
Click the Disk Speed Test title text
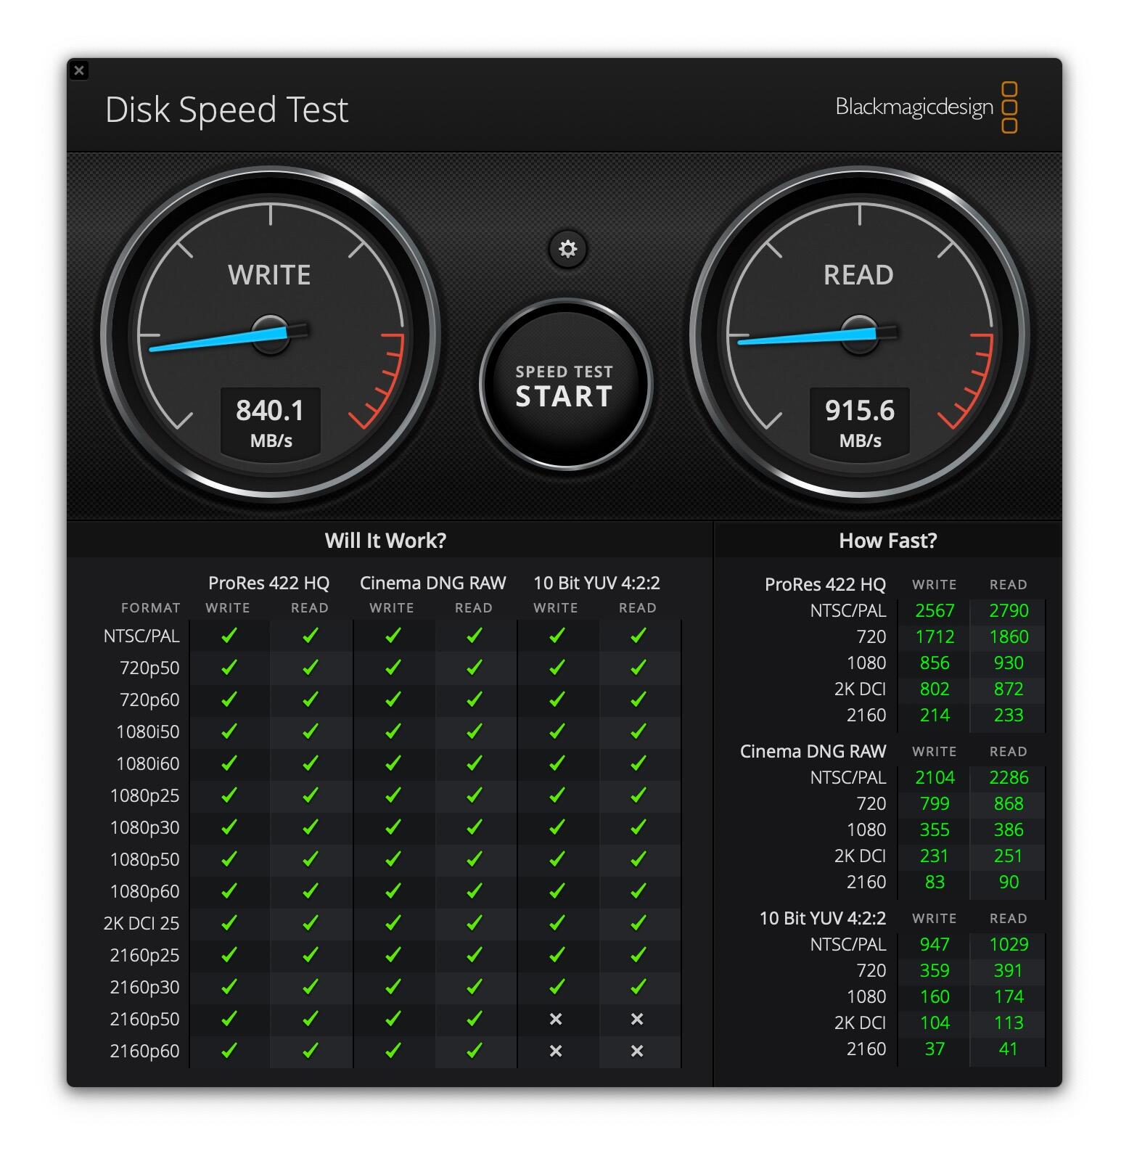coord(226,110)
